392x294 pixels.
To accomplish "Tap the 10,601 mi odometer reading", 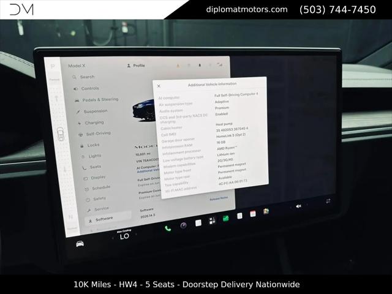I will [143, 154].
